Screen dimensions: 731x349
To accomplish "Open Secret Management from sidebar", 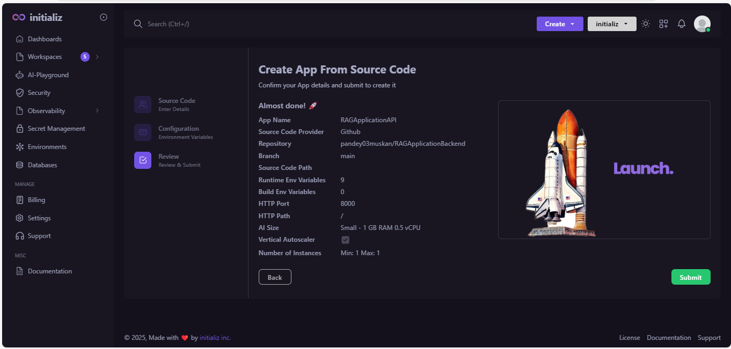I will 56,128.
